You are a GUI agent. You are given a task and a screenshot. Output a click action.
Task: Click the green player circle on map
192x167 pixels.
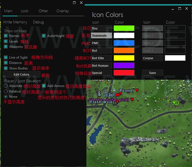(176, 103)
